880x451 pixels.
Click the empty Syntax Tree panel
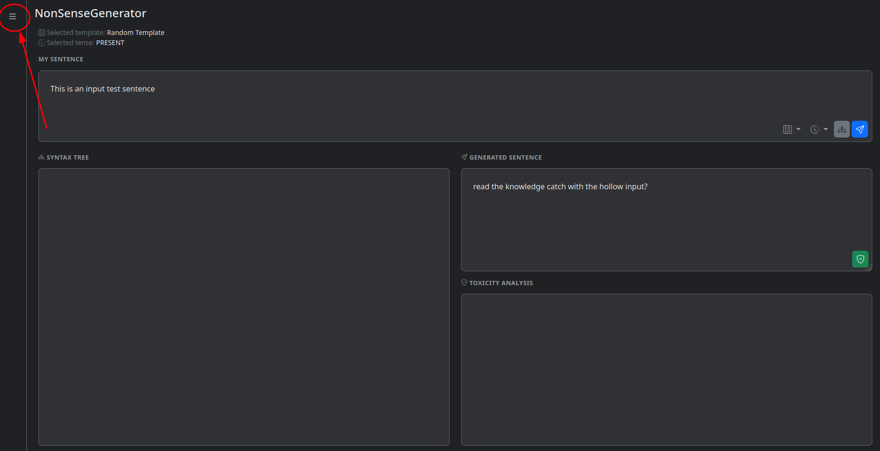point(244,307)
